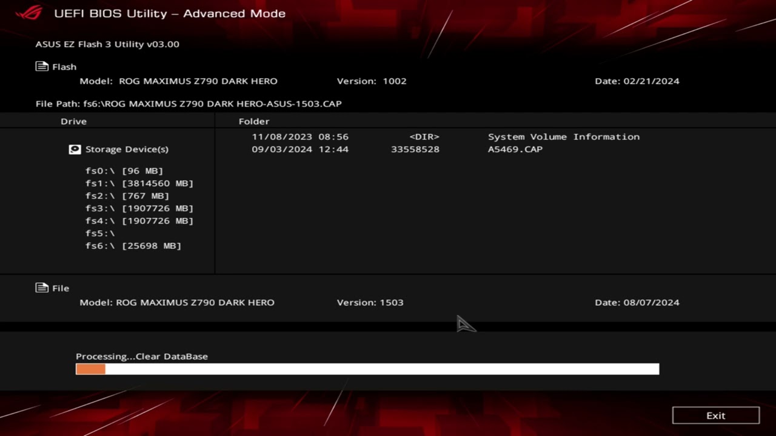Click the Drive column header
This screenshot has height=436, width=776.
tap(73, 121)
